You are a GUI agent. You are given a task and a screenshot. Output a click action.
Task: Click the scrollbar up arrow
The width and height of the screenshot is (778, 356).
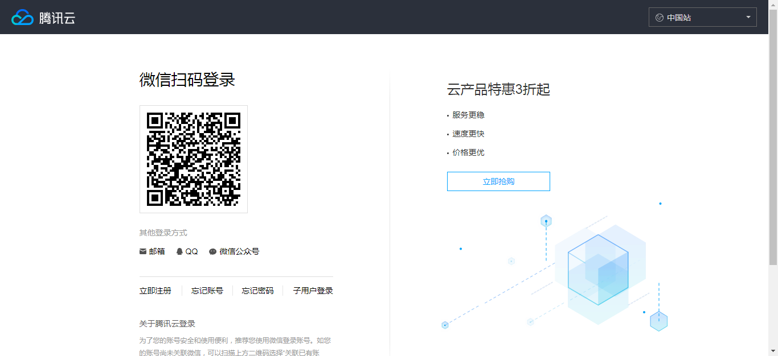click(x=773, y=5)
